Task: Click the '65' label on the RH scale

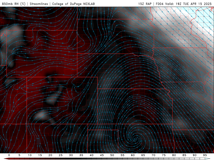Action: tap(143, 155)
